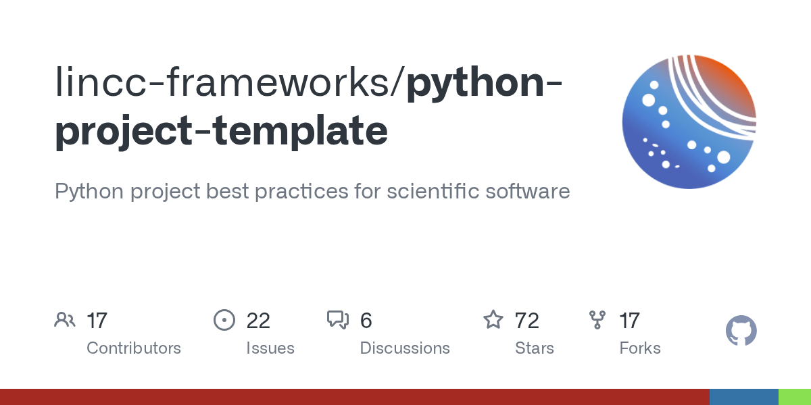Open the 6 Discussions count

click(x=366, y=321)
